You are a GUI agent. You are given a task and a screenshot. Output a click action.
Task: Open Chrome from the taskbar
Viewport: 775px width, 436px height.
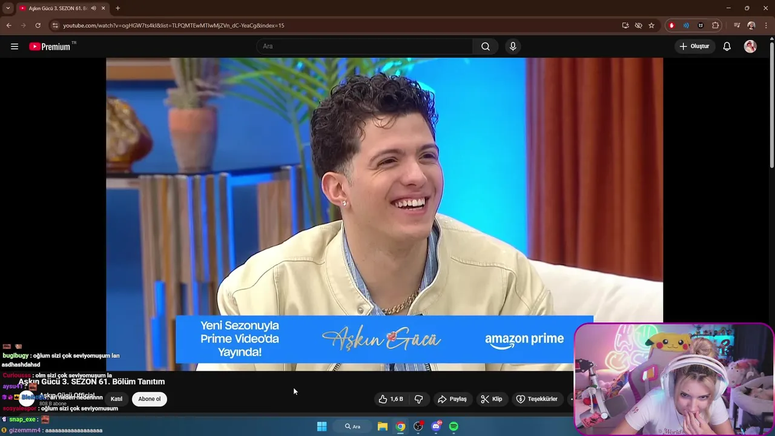pos(400,426)
